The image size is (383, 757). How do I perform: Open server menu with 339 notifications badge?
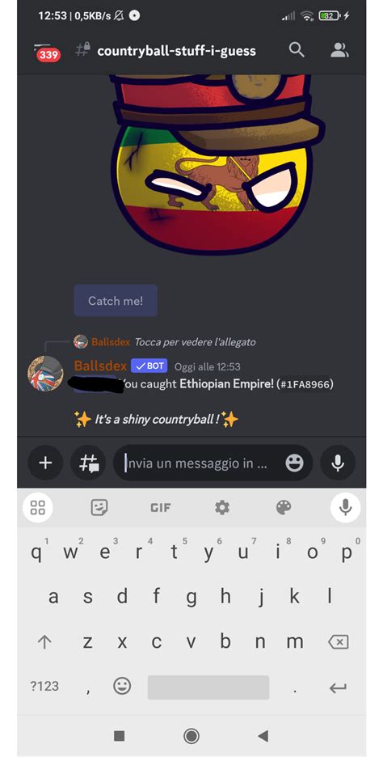pyautogui.click(x=48, y=53)
